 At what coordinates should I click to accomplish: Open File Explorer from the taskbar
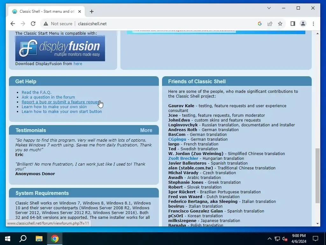tap(39, 239)
